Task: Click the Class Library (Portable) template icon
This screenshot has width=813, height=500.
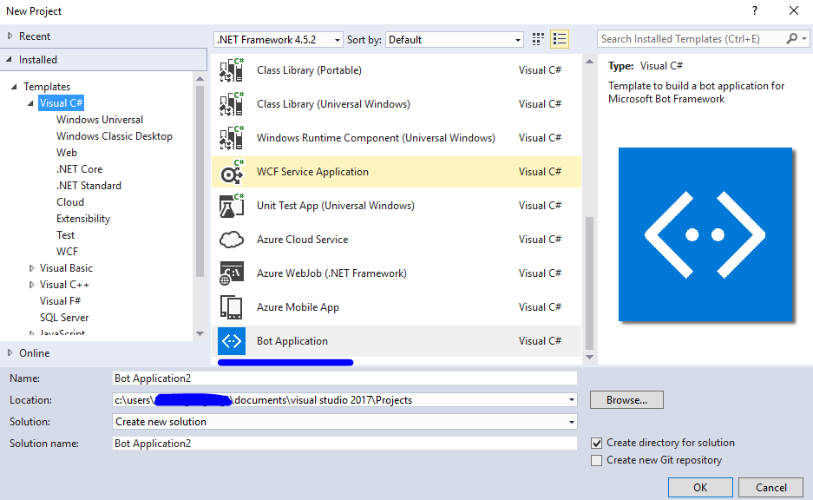Action: (x=232, y=70)
